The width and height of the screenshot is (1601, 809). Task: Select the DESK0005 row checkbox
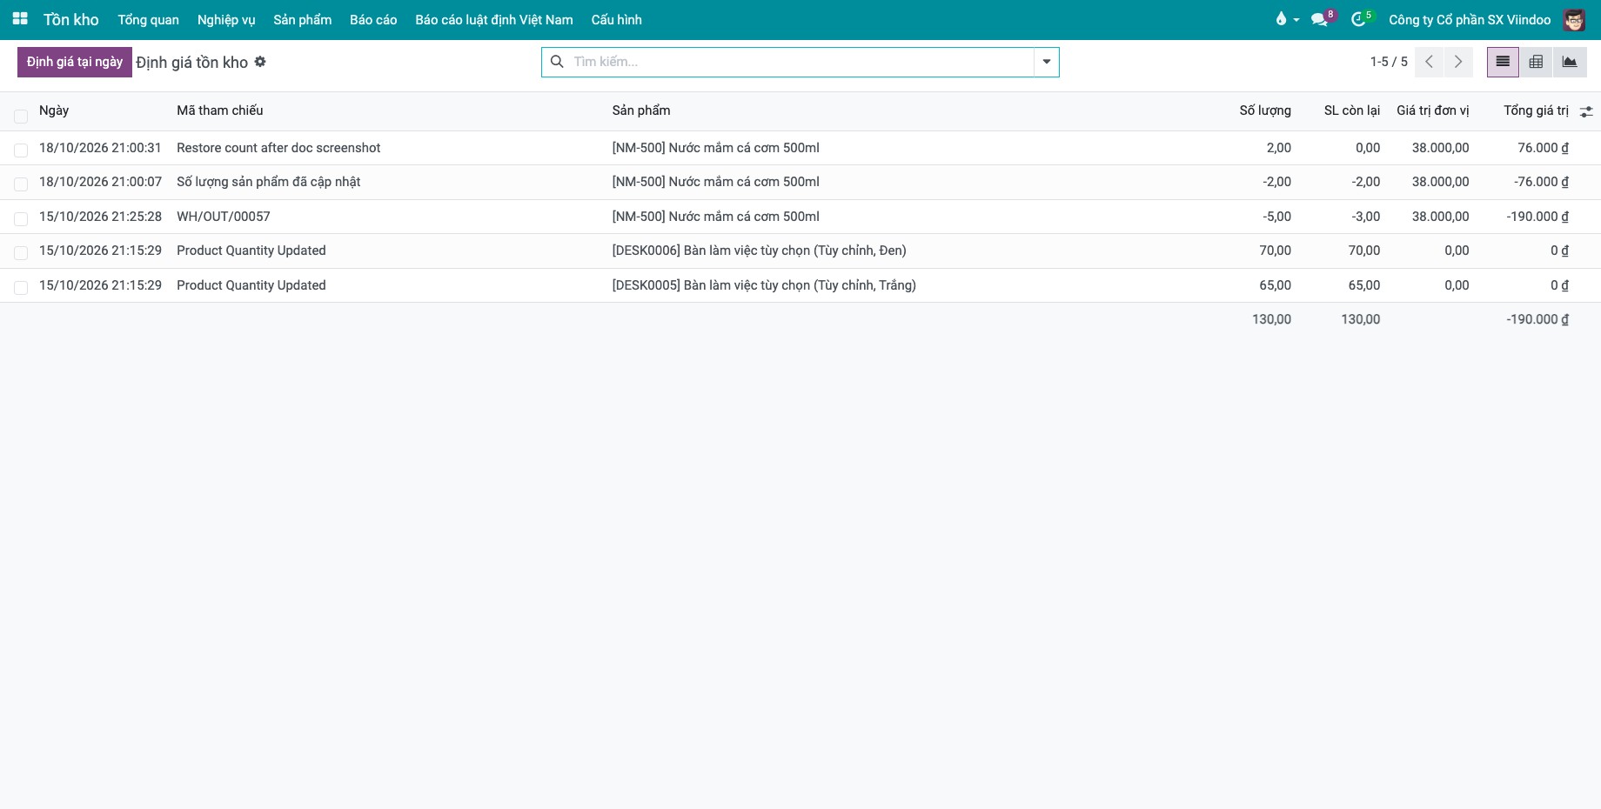click(21, 287)
